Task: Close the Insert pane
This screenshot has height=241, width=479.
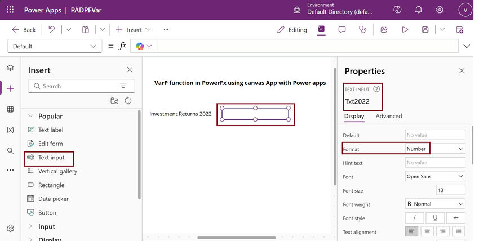Action: click(130, 70)
